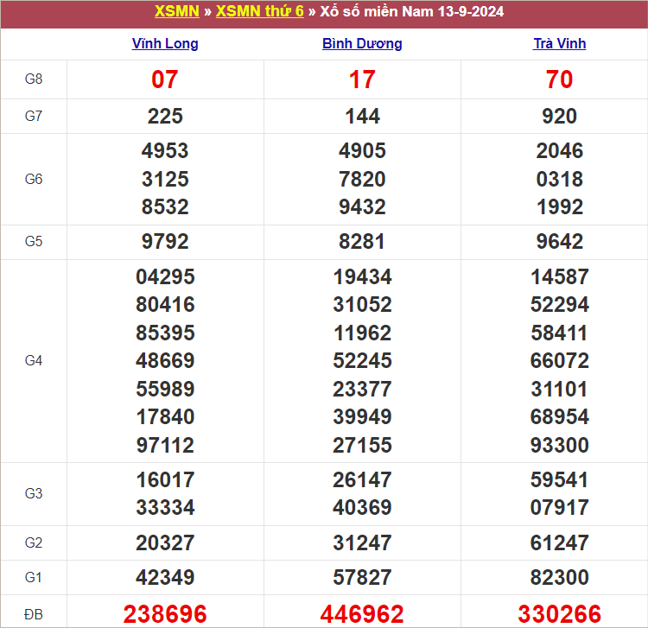Open the Vĩnh Long province link
Viewport: 648px width, 628px height.
coord(165,43)
